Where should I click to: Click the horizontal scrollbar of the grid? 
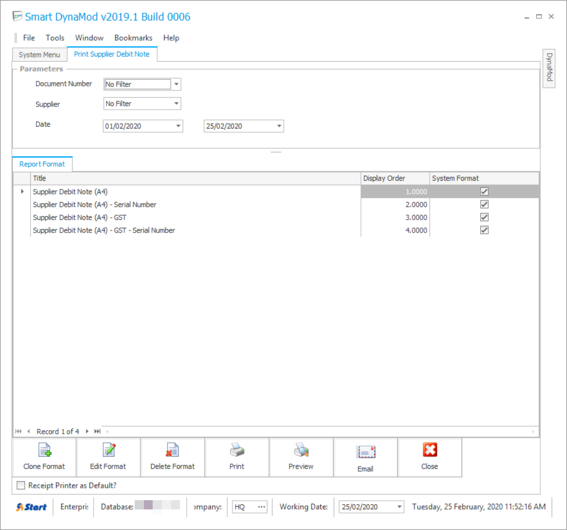pos(320,431)
